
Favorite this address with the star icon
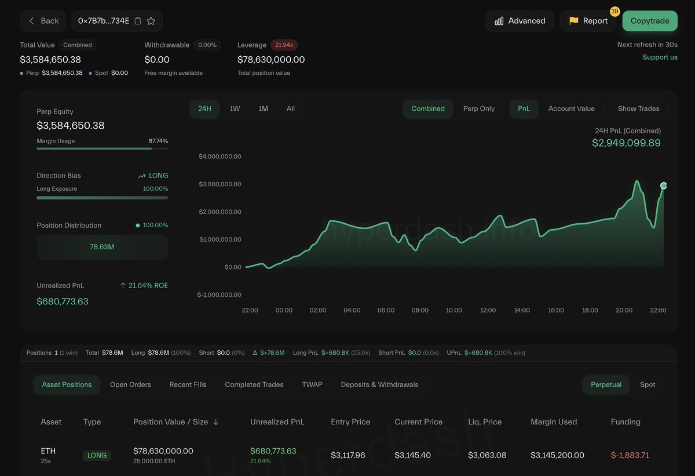151,21
